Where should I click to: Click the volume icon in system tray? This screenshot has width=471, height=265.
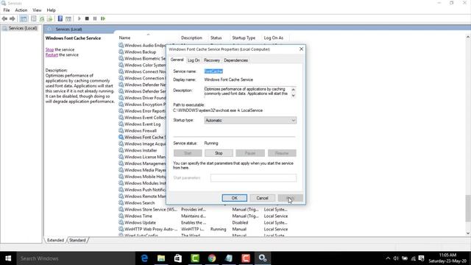[396, 258]
